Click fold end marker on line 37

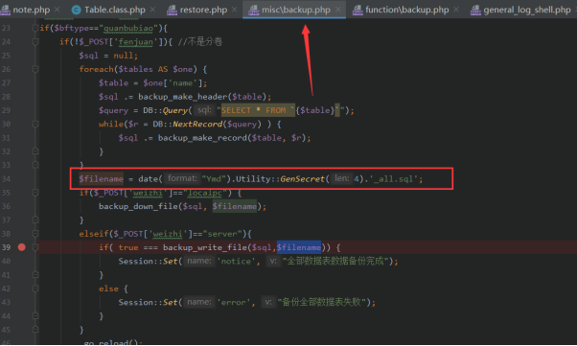(35, 219)
